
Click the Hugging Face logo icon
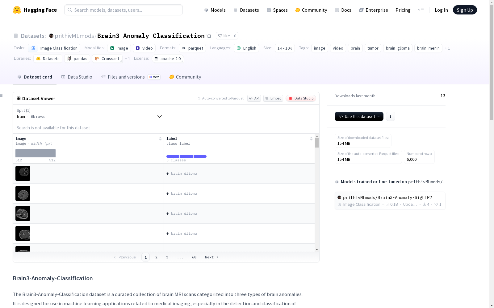pyautogui.click(x=17, y=10)
